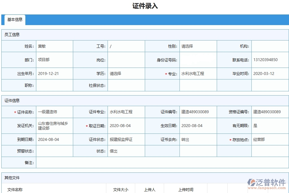Click the 身份证号码 input field
This screenshot has height=193, width=289.
pyautogui.click(x=197, y=60)
